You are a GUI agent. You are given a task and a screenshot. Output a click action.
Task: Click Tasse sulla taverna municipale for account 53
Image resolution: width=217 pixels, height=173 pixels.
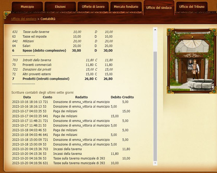(x=79, y=158)
